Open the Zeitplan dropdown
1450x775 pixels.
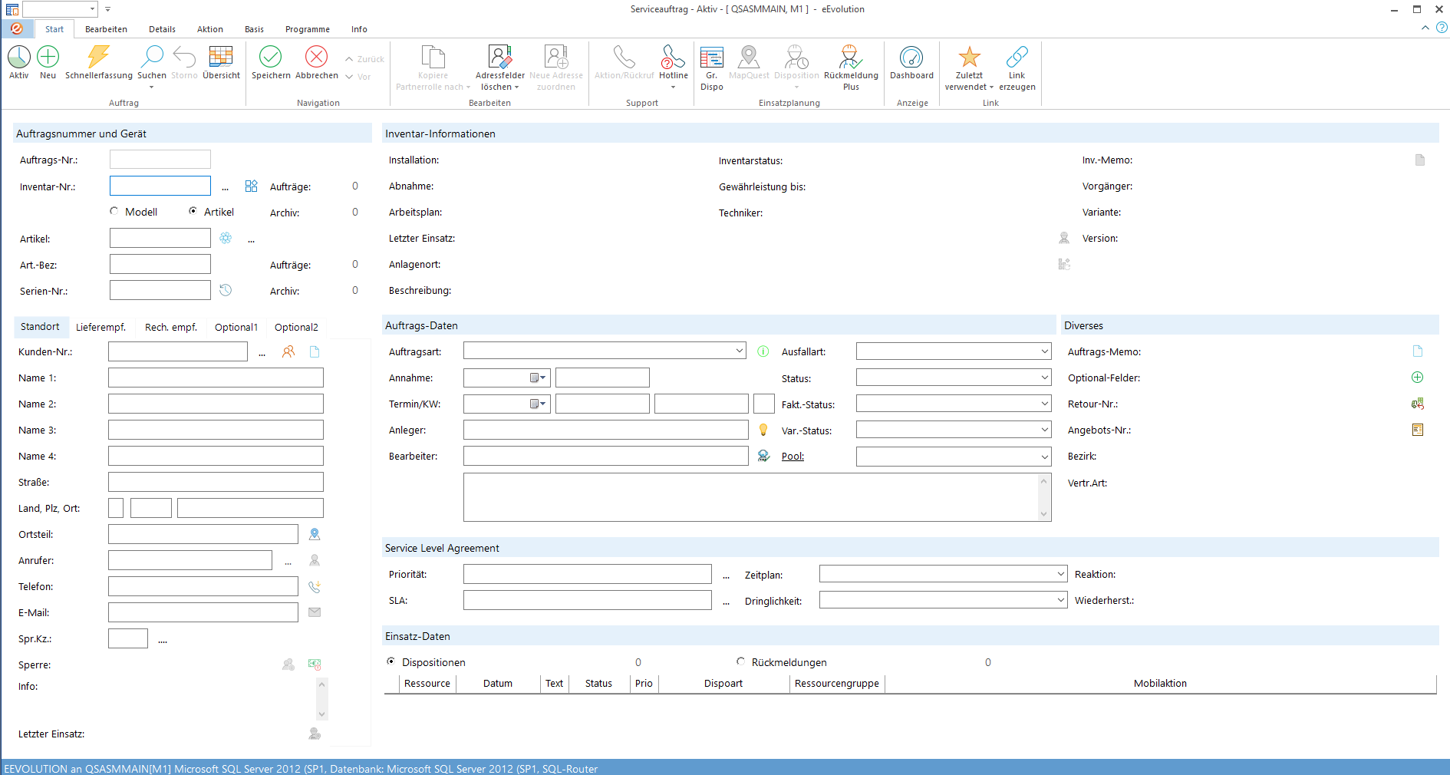point(1060,574)
